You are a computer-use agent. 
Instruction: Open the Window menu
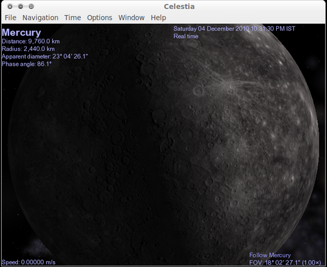(131, 18)
